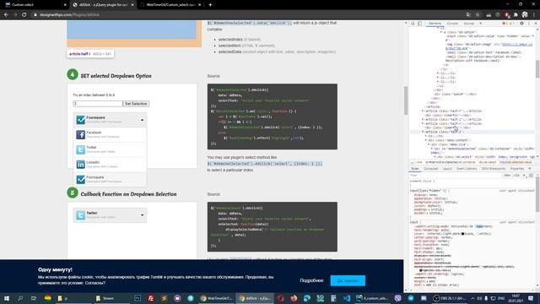Screen dimensions: 540x304
Task: Click the address bar URL
Action: (69, 15)
